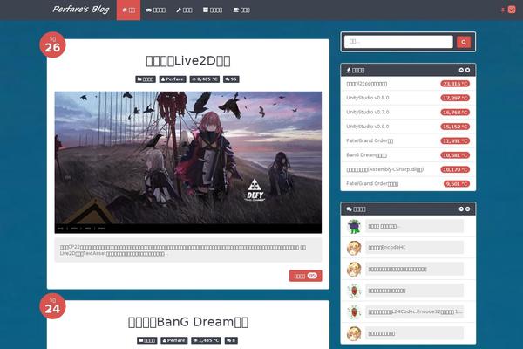Image resolution: width=523 pixels, height=349 pixels.
Task: Click the red date badge showing 26
Action: coord(52,44)
